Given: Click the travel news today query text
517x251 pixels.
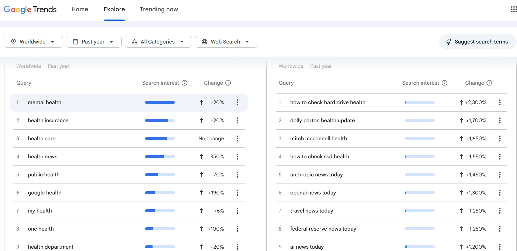Looking at the screenshot, I should 312,211.
